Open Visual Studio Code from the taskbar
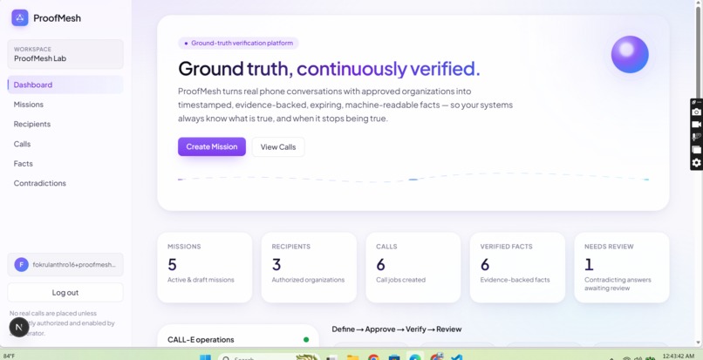The width and height of the screenshot is (703, 360). click(x=457, y=357)
